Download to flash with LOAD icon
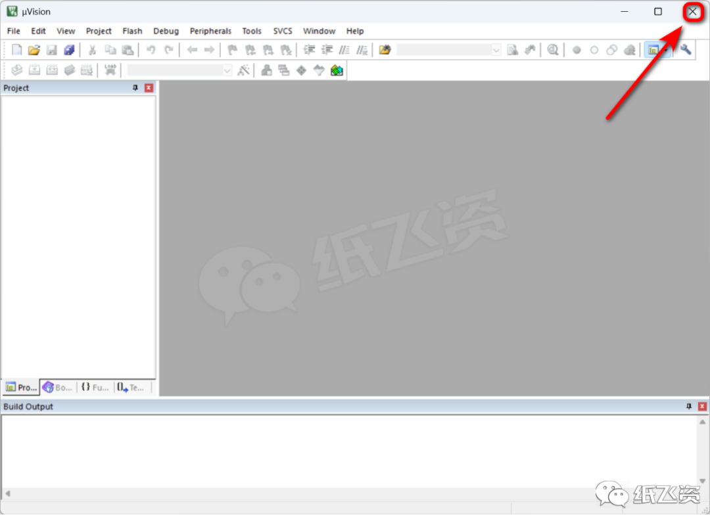This screenshot has height=515, width=710. pos(110,70)
